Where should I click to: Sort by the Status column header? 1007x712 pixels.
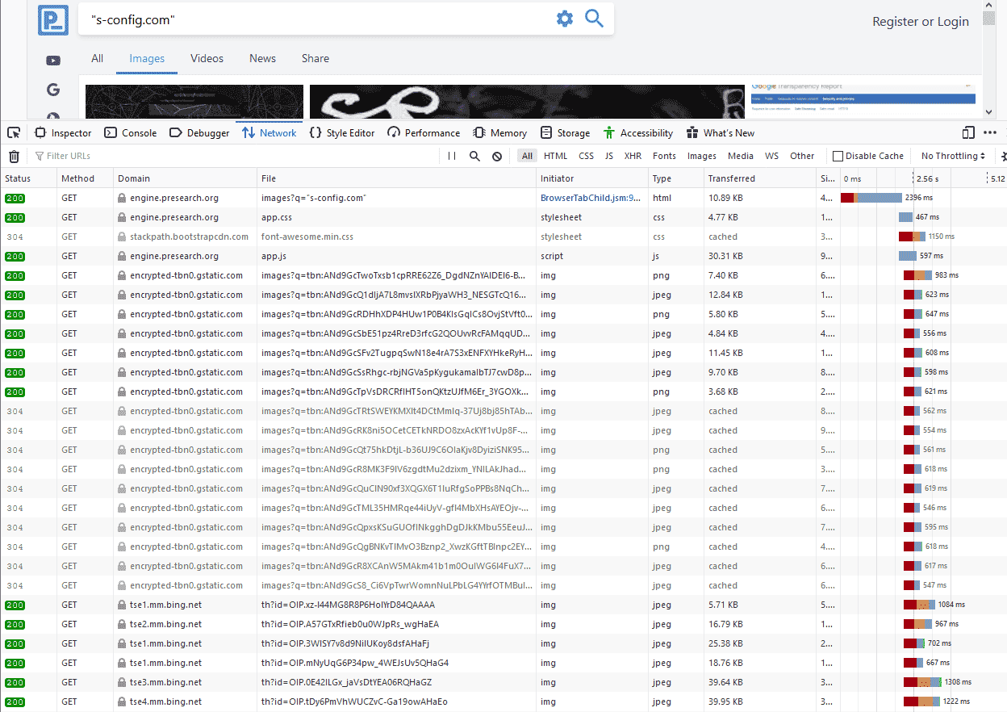(x=29, y=178)
